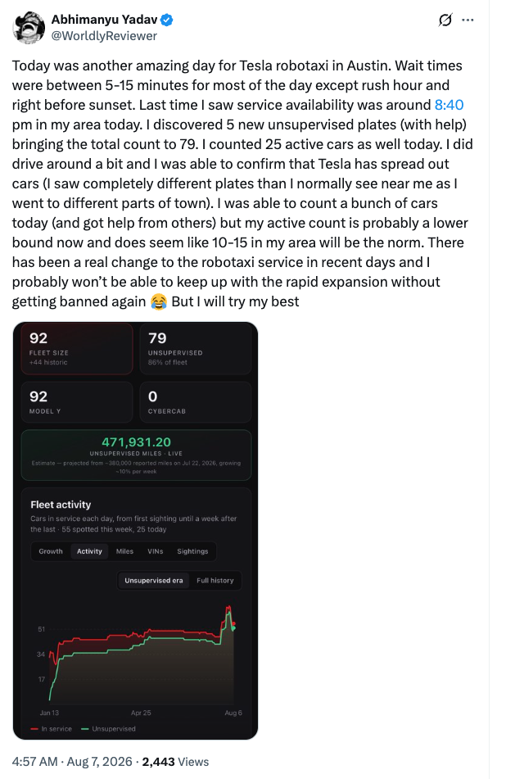
Task: Click the Abhimanyu Yadav display name
Action: (x=104, y=20)
